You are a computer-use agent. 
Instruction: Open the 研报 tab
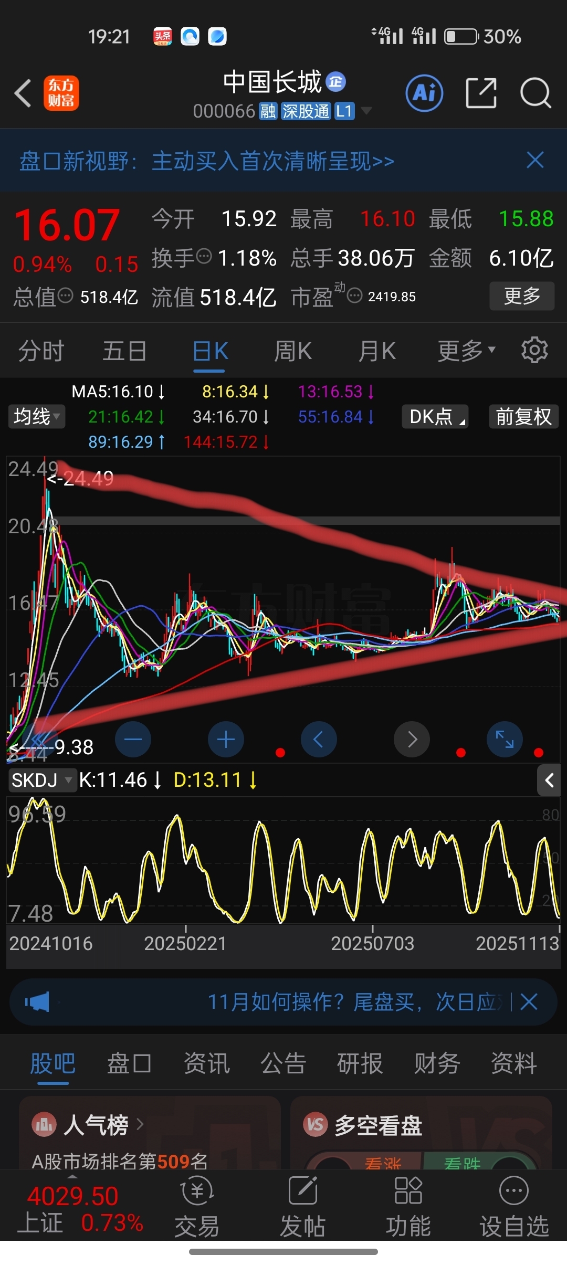(360, 1064)
